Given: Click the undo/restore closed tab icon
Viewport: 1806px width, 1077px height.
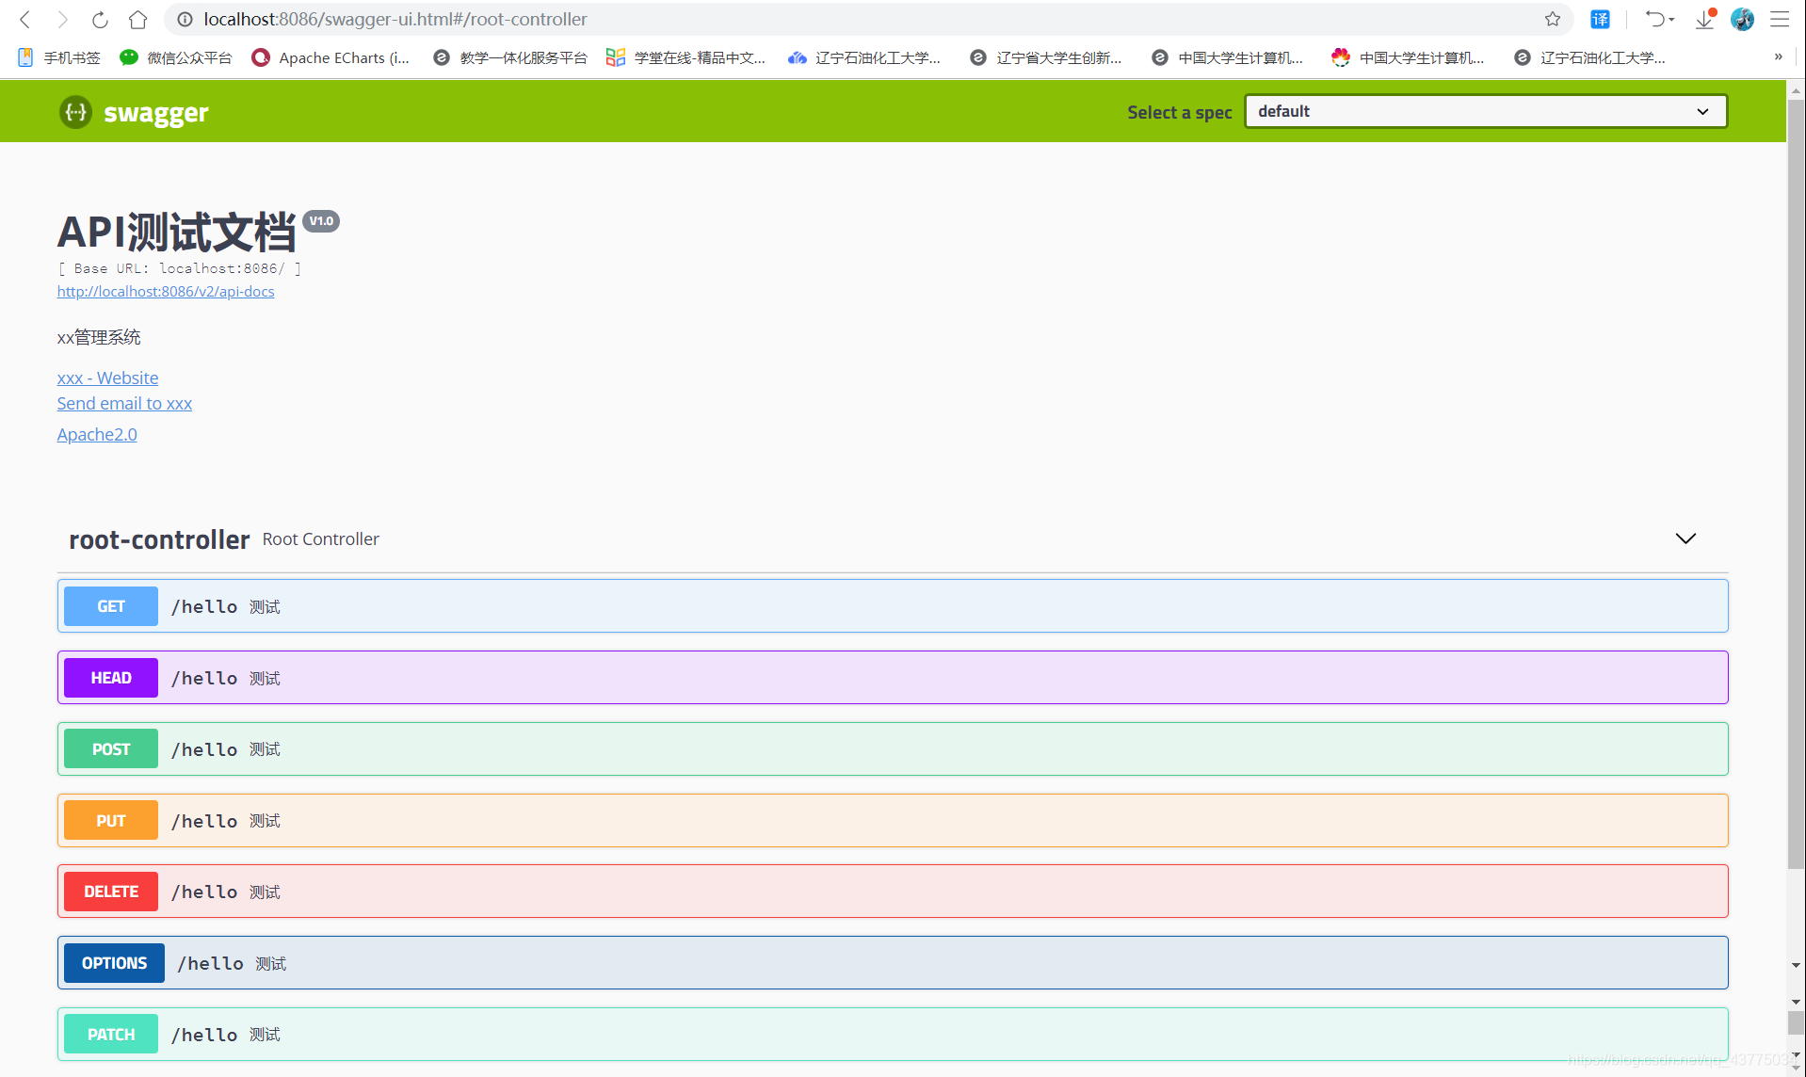Looking at the screenshot, I should [x=1659, y=19].
